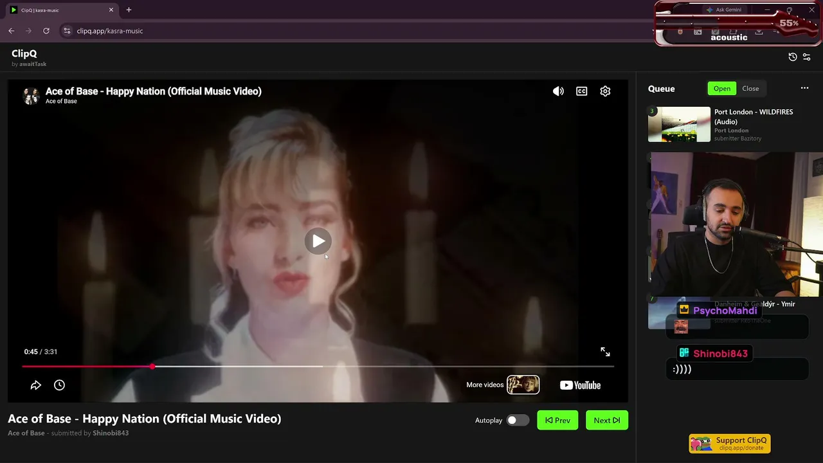Screen dimensions: 823x463
Task: Select the ClipQ | kasra-music browser tab
Action: [x=62, y=10]
